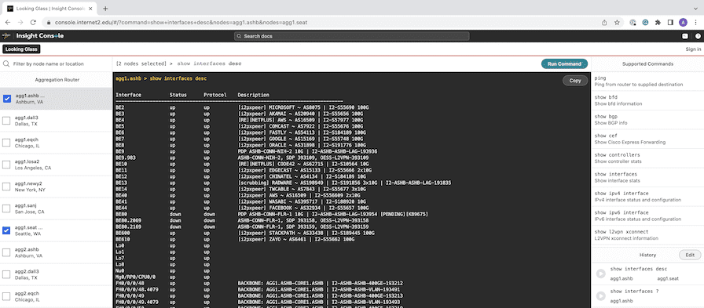Viewport: 704px width, 308px height.
Task: Uncheck the agg1.ashb Ashburn node
Action: tap(7, 99)
